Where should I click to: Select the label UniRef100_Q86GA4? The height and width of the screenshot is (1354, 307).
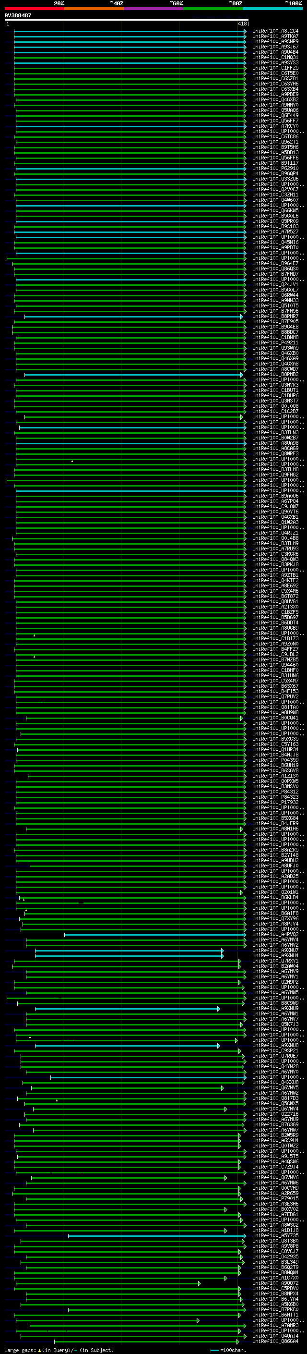[x=275, y=1342]
